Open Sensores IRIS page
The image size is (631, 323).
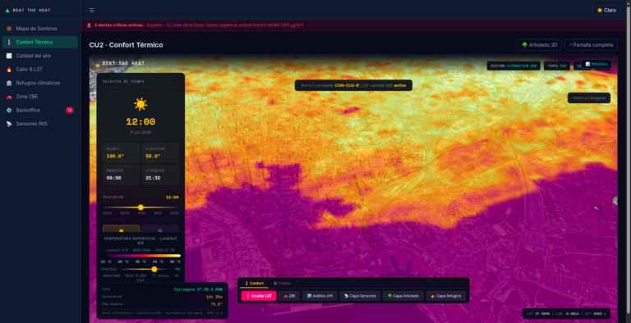coord(40,124)
